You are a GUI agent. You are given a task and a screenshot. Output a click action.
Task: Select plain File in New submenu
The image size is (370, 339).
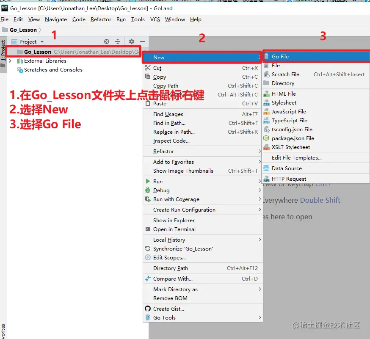(316, 66)
